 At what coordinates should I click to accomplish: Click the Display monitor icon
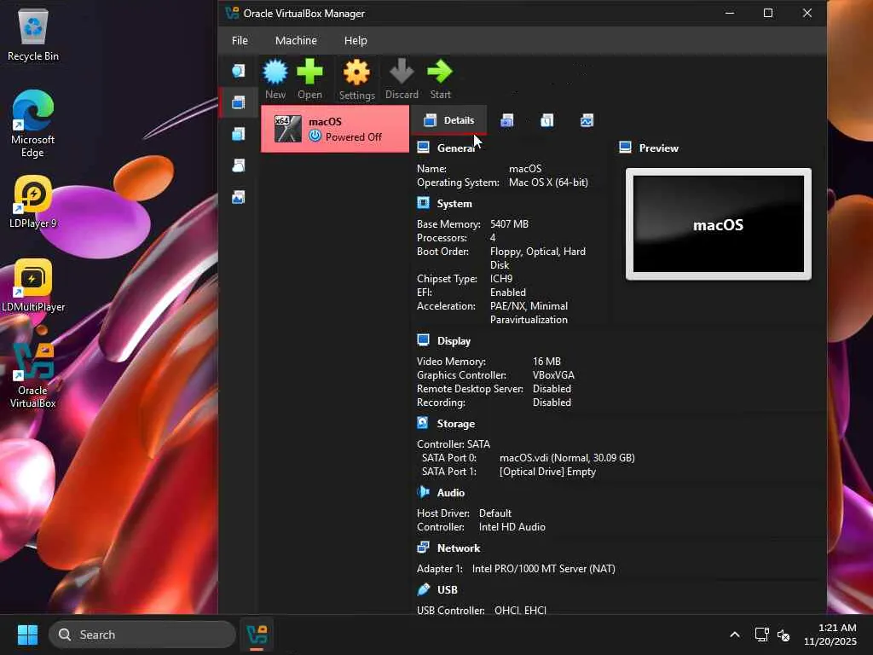pyautogui.click(x=423, y=339)
